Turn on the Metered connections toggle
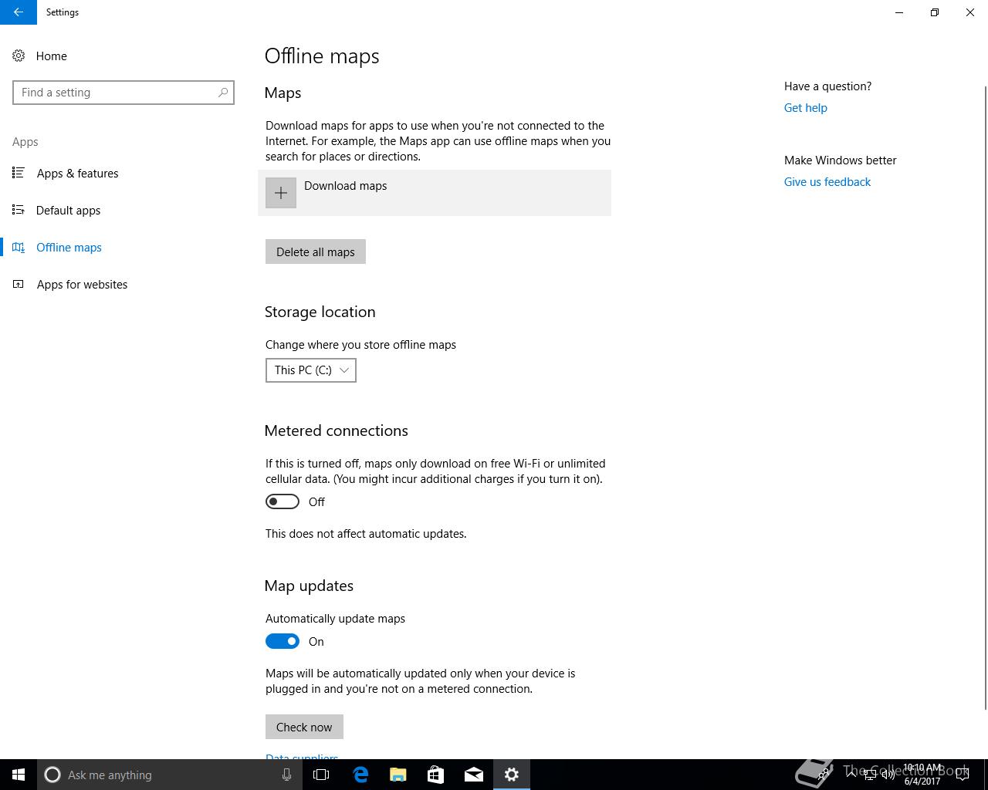Image resolution: width=988 pixels, height=790 pixels. point(283,501)
